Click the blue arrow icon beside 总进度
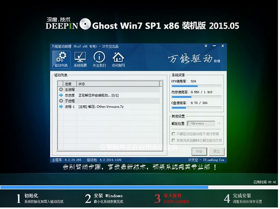The width and height of the screenshot is (280, 209). (61, 95)
